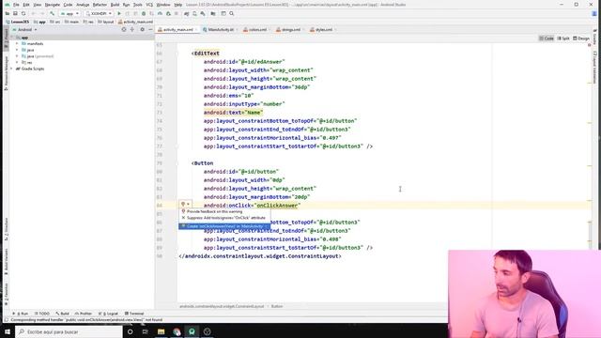This screenshot has height=338, width=601.
Task: Open the Terminal tool window
Action: click(134, 314)
